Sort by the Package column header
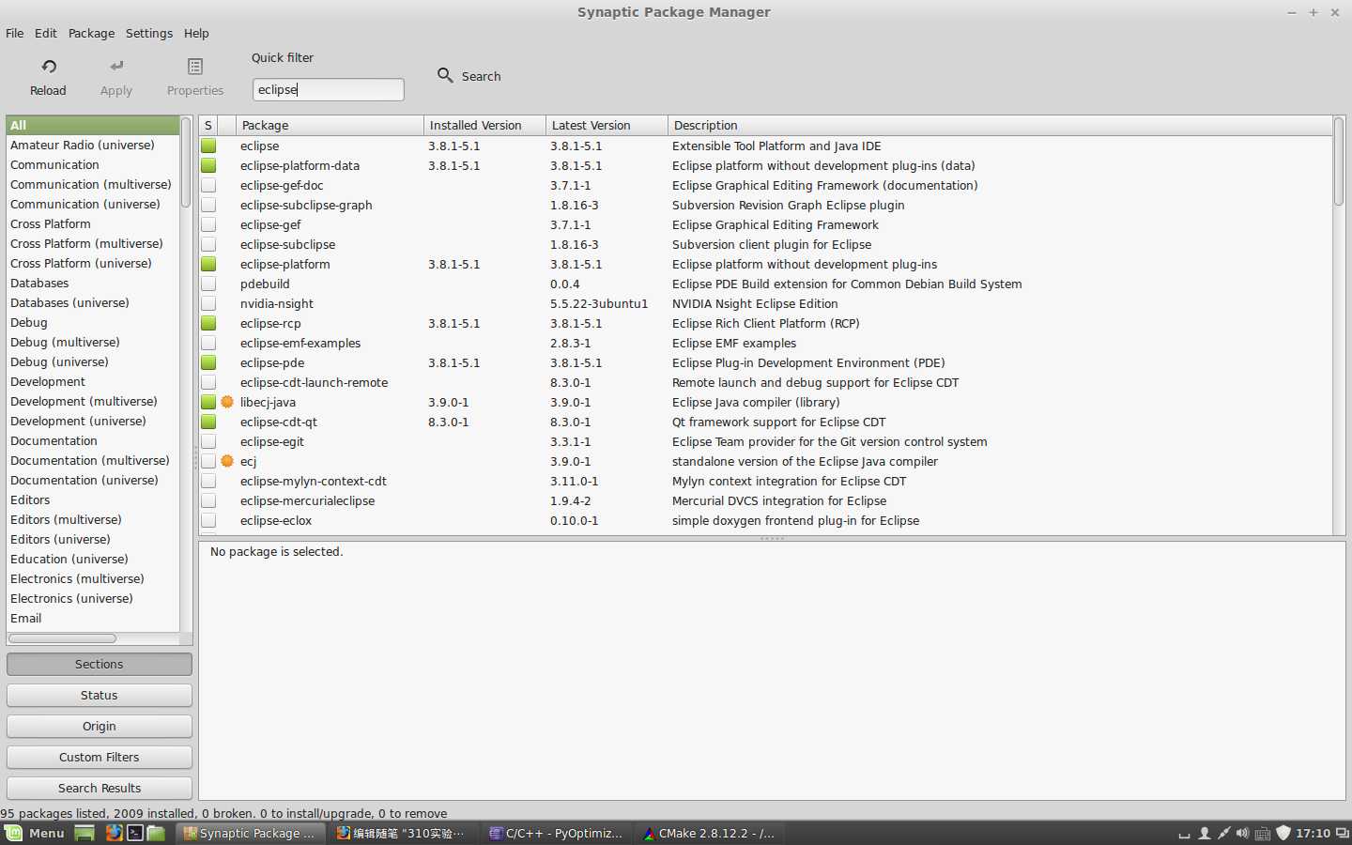1352x845 pixels. coord(330,125)
